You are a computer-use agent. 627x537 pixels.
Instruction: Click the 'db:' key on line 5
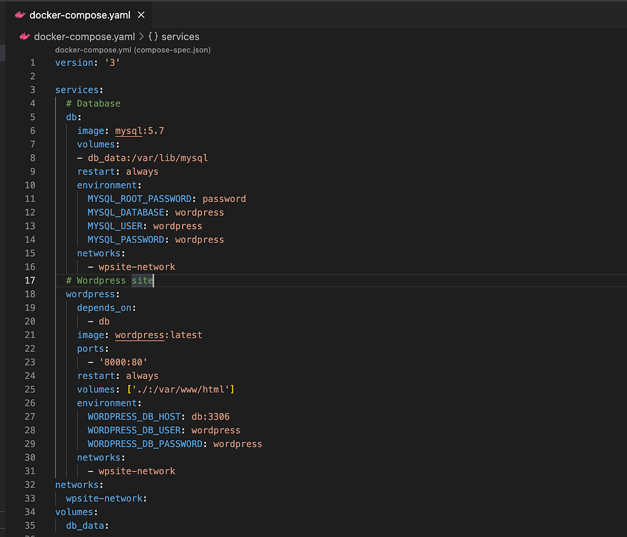(73, 117)
